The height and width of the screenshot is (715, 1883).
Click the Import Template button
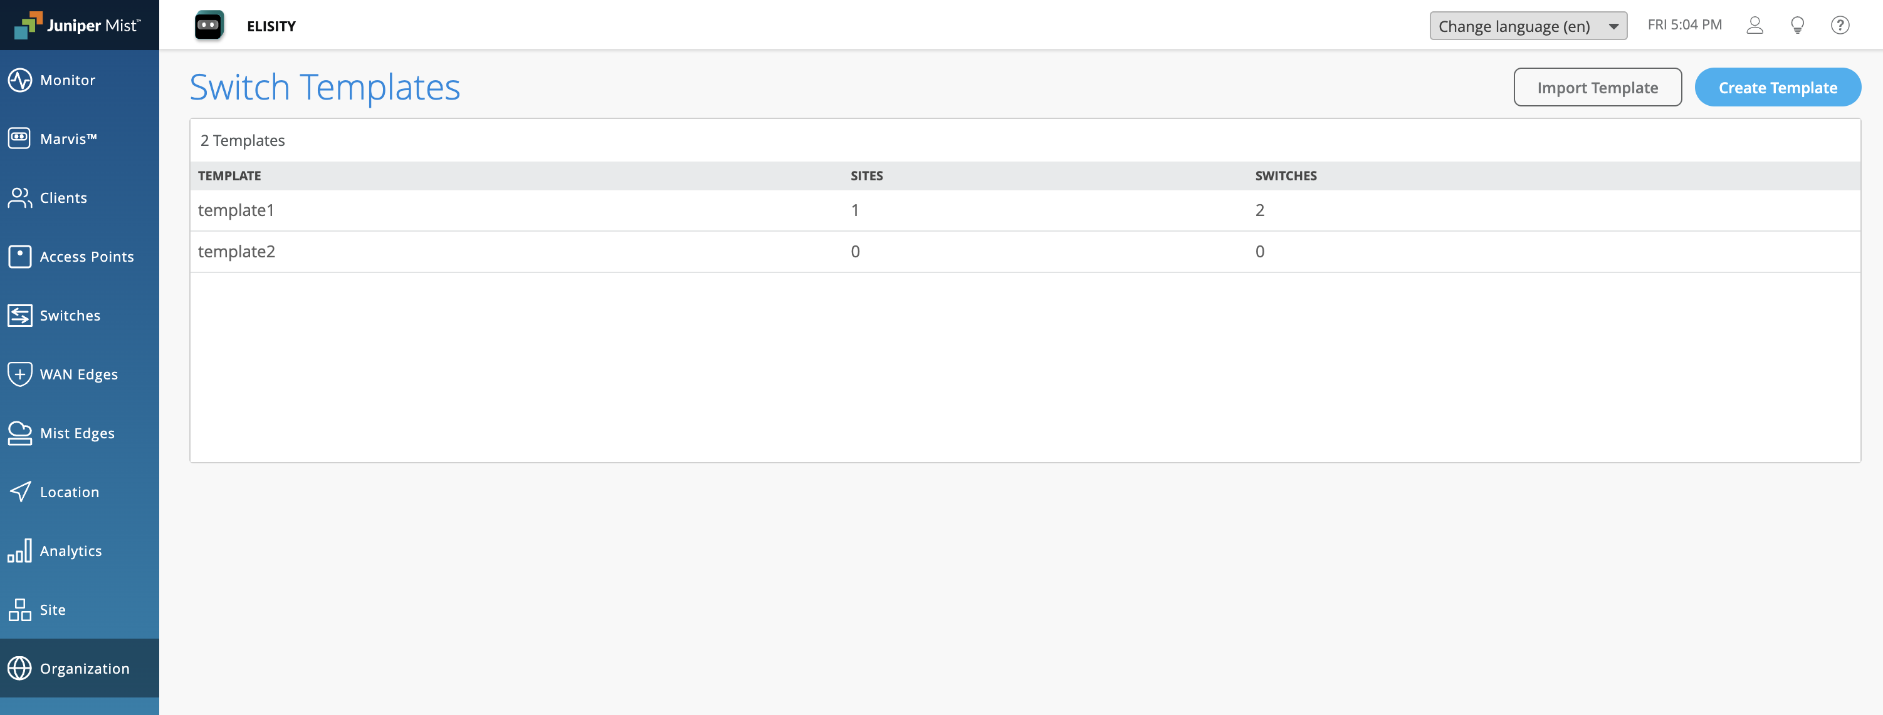click(1597, 88)
